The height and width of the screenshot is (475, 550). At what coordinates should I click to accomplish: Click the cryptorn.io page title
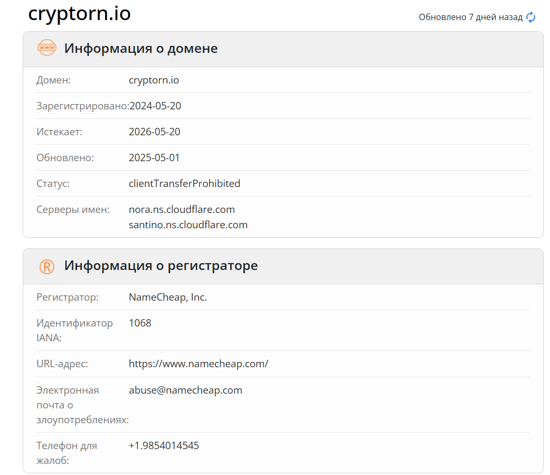79,14
